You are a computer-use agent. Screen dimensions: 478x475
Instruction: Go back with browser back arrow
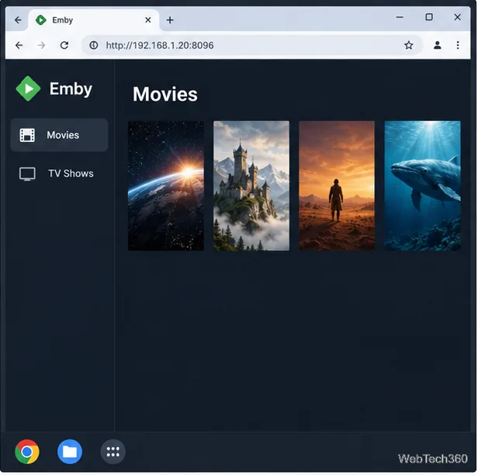pyautogui.click(x=19, y=46)
